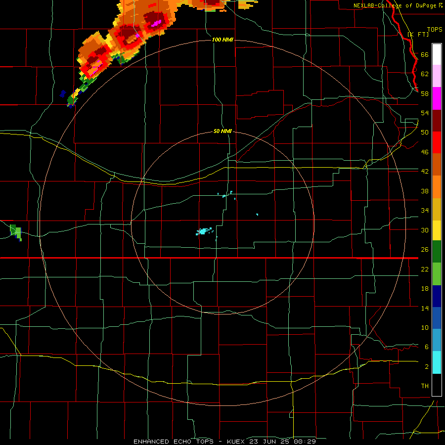Click the "ENHANCED ECHO TOPS" product title
Viewport: 445px width, 445px height.
[x=173, y=442]
